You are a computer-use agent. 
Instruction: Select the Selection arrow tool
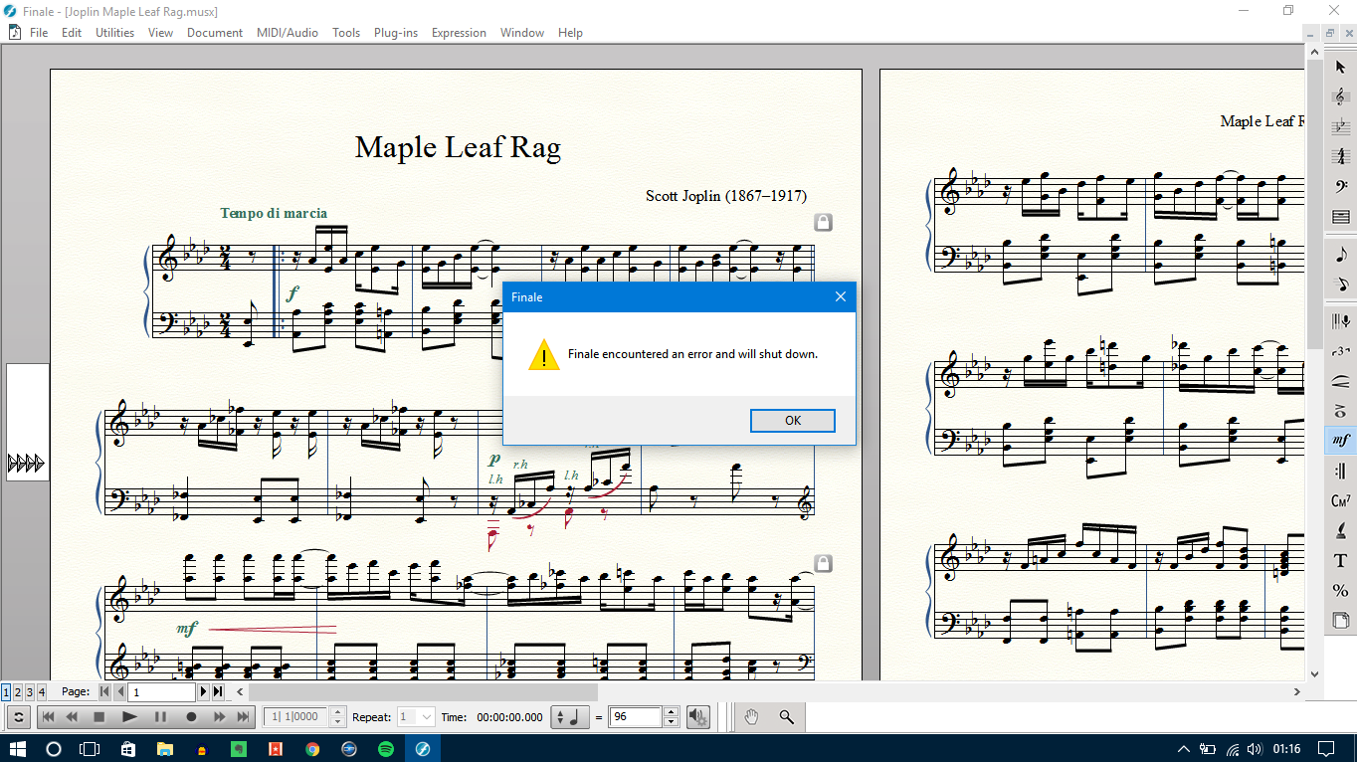click(1340, 67)
